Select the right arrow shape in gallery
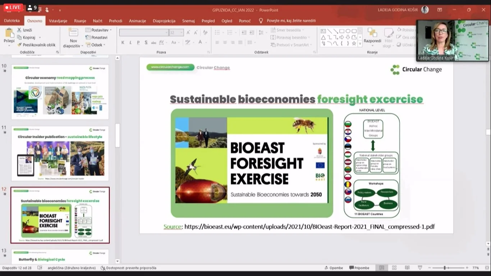 (341, 37)
